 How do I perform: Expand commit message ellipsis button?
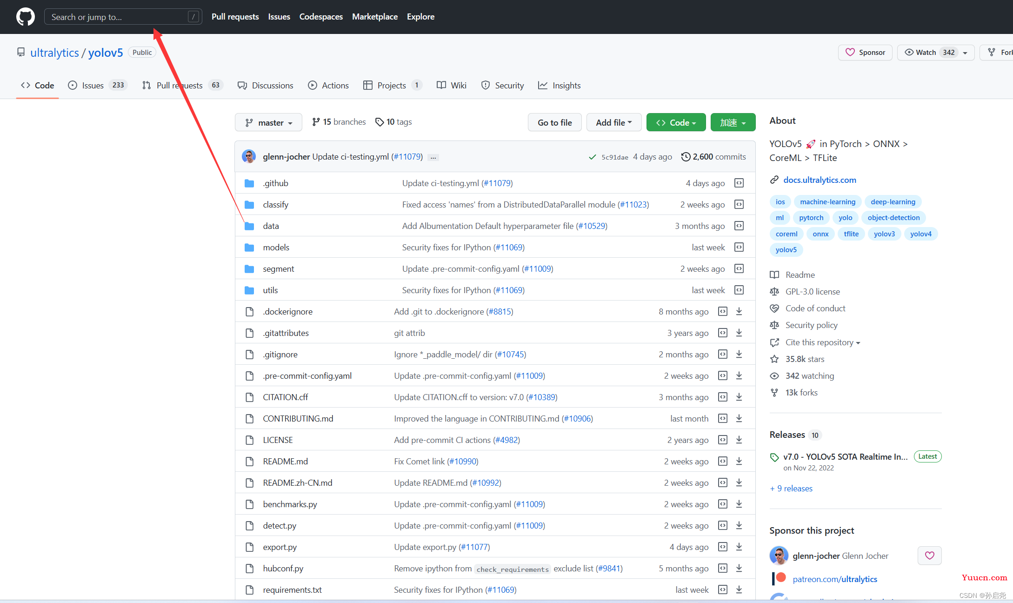(433, 157)
